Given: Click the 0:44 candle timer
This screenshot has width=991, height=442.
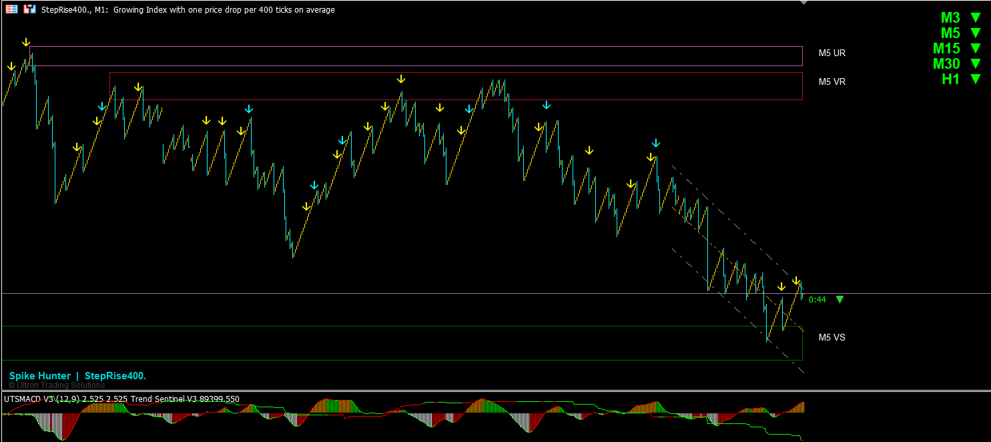Looking at the screenshot, I should pos(817,300).
